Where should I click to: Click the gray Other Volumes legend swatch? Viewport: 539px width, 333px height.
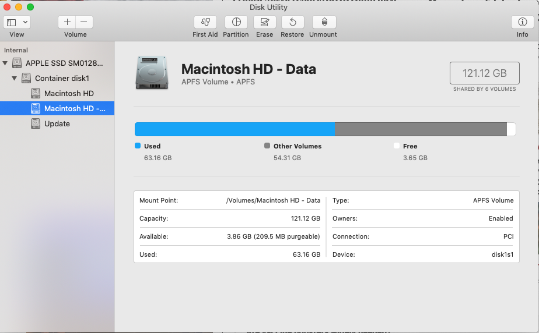click(267, 146)
